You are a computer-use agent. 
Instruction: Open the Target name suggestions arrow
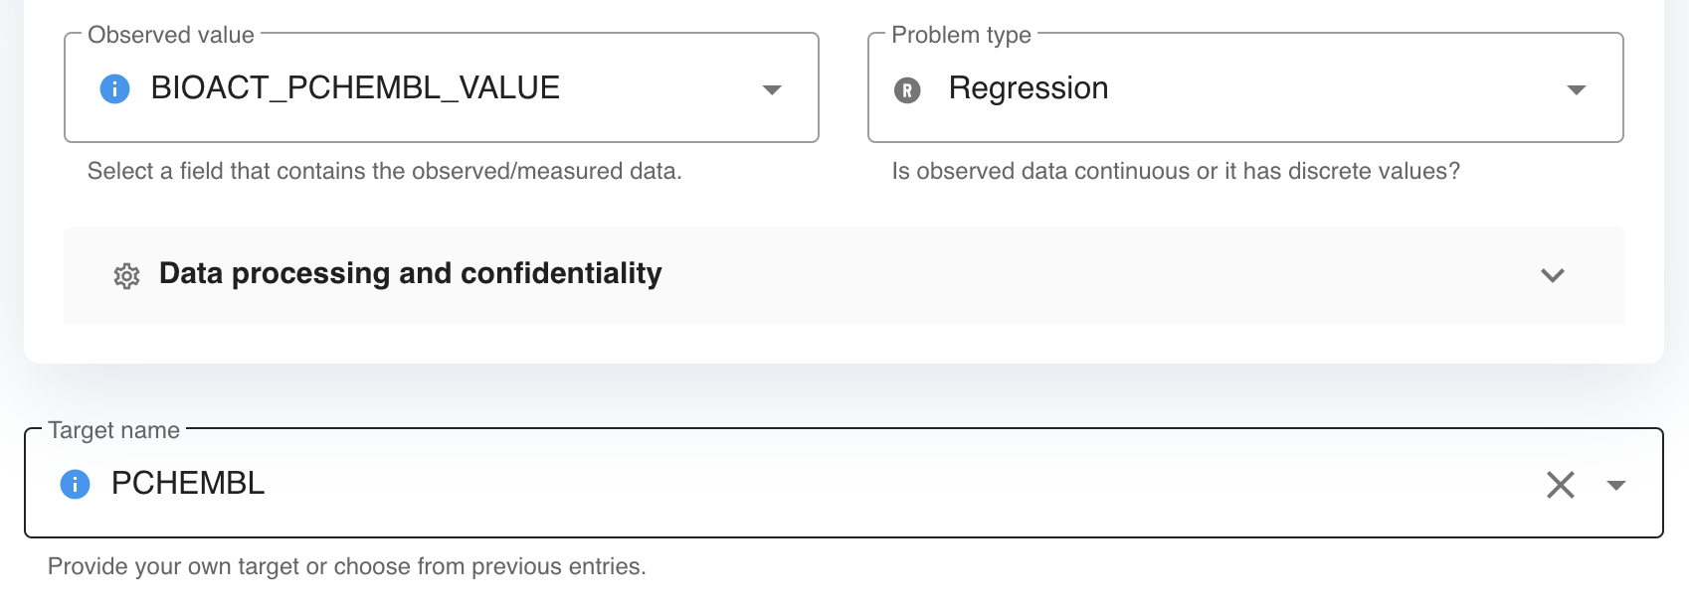pos(1616,486)
